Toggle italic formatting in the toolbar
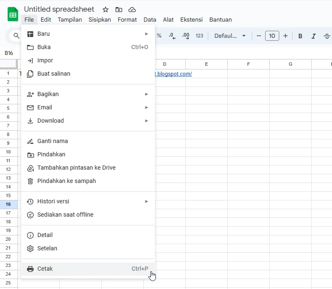The image size is (332, 289). pyautogui.click(x=314, y=36)
